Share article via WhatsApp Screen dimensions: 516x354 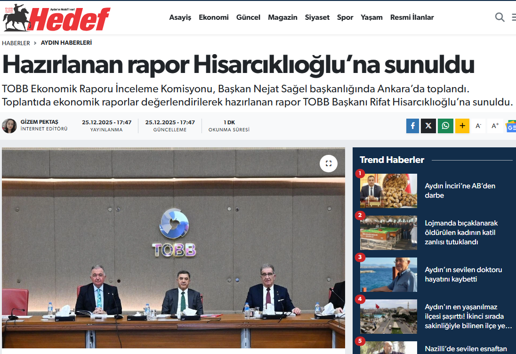(x=445, y=126)
